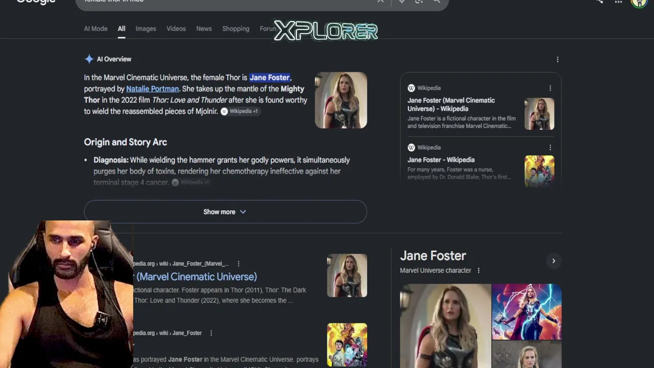Open thumbnail on Marvel Cinematic Universe source card
The width and height of the screenshot is (654, 368).
tap(540, 114)
